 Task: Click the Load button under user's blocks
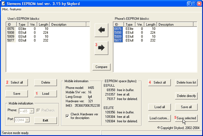point(46,93)
